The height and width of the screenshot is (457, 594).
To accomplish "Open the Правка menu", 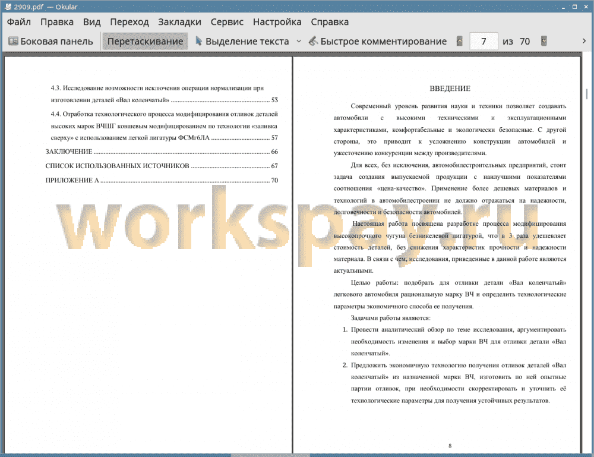I will (57, 22).
